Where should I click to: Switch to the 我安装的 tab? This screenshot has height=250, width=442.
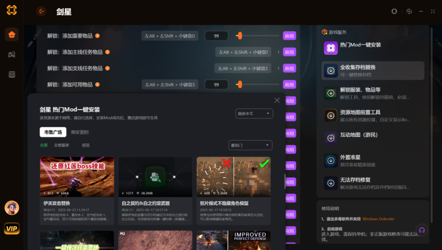(x=80, y=132)
